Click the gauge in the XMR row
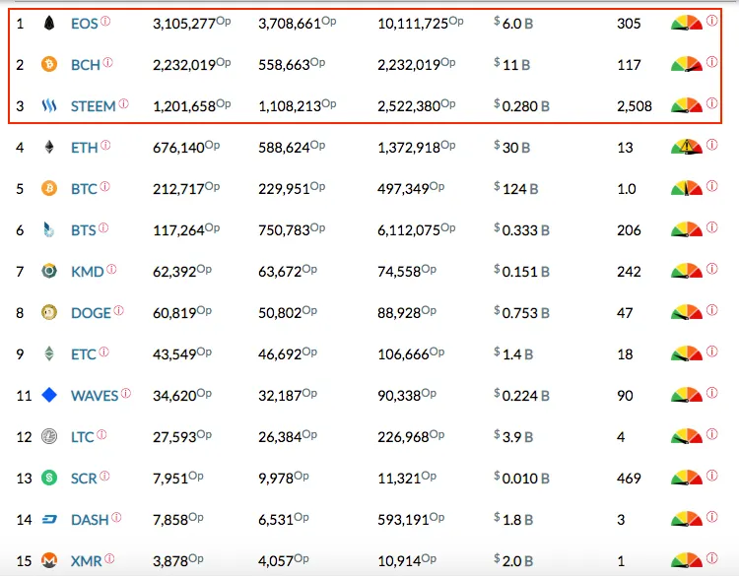This screenshot has height=576, width=739. [x=687, y=560]
